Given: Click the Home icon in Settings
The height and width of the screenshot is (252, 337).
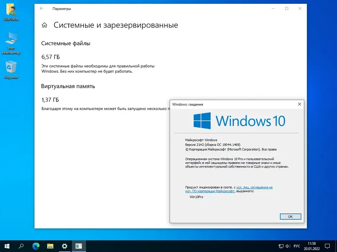Looking at the screenshot, I should click(x=45, y=25).
